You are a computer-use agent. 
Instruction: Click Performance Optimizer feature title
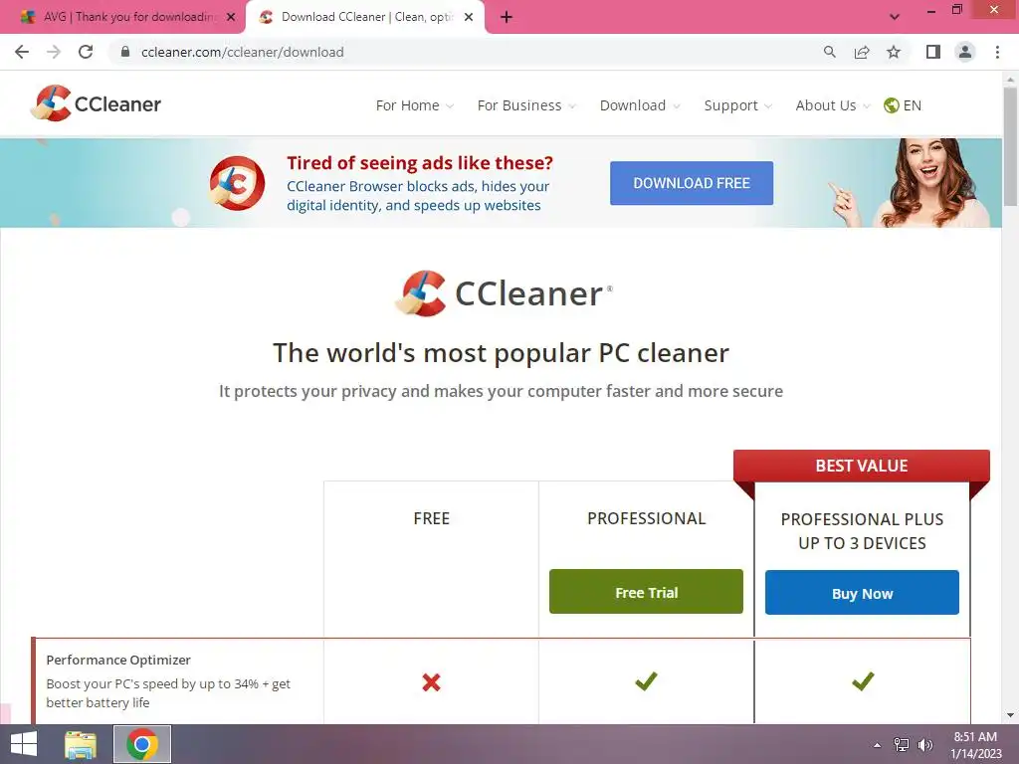pyautogui.click(x=118, y=661)
